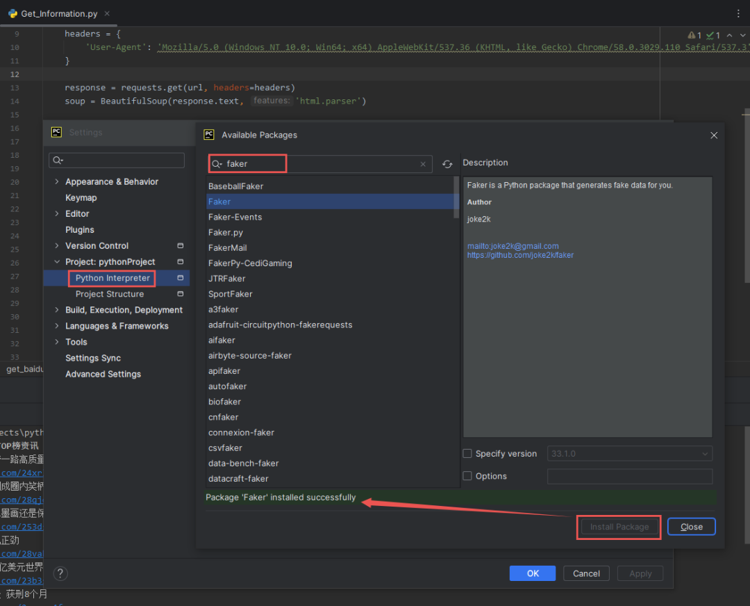Click the Settings search magnifier icon
The image size is (750, 606).
coord(58,161)
